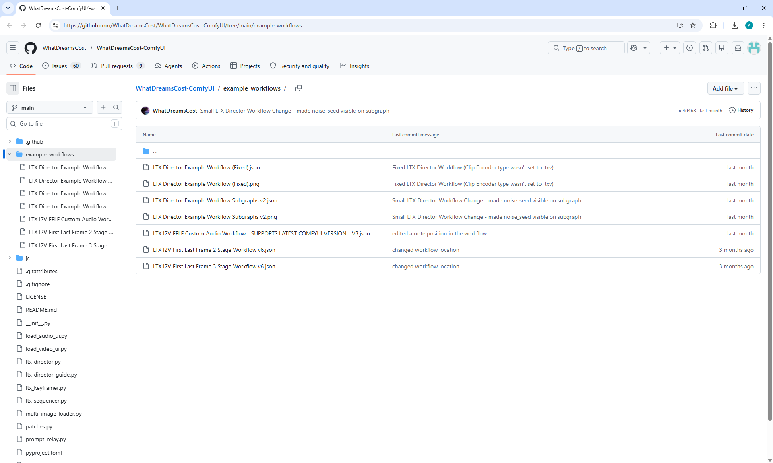Go to WhatDreamsCost-ComfyUI root breadcrumb
773x463 pixels.
[175, 88]
